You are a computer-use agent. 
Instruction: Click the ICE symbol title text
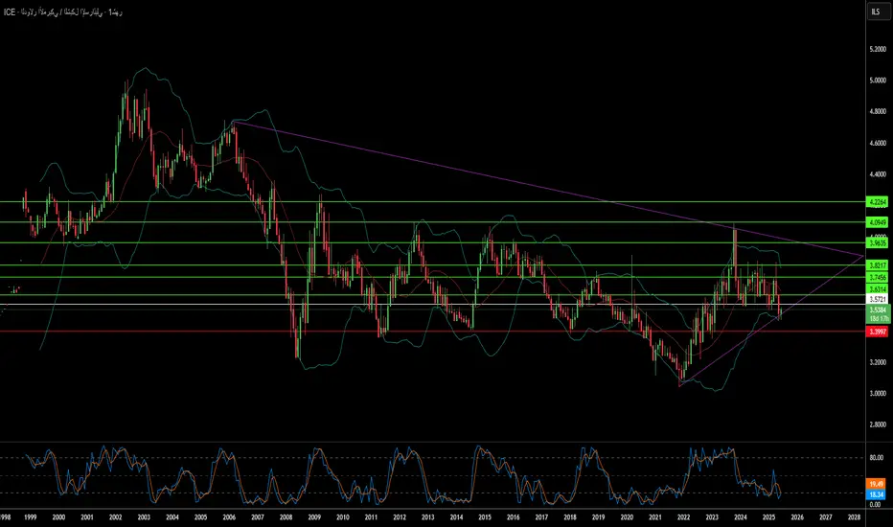[62, 11]
